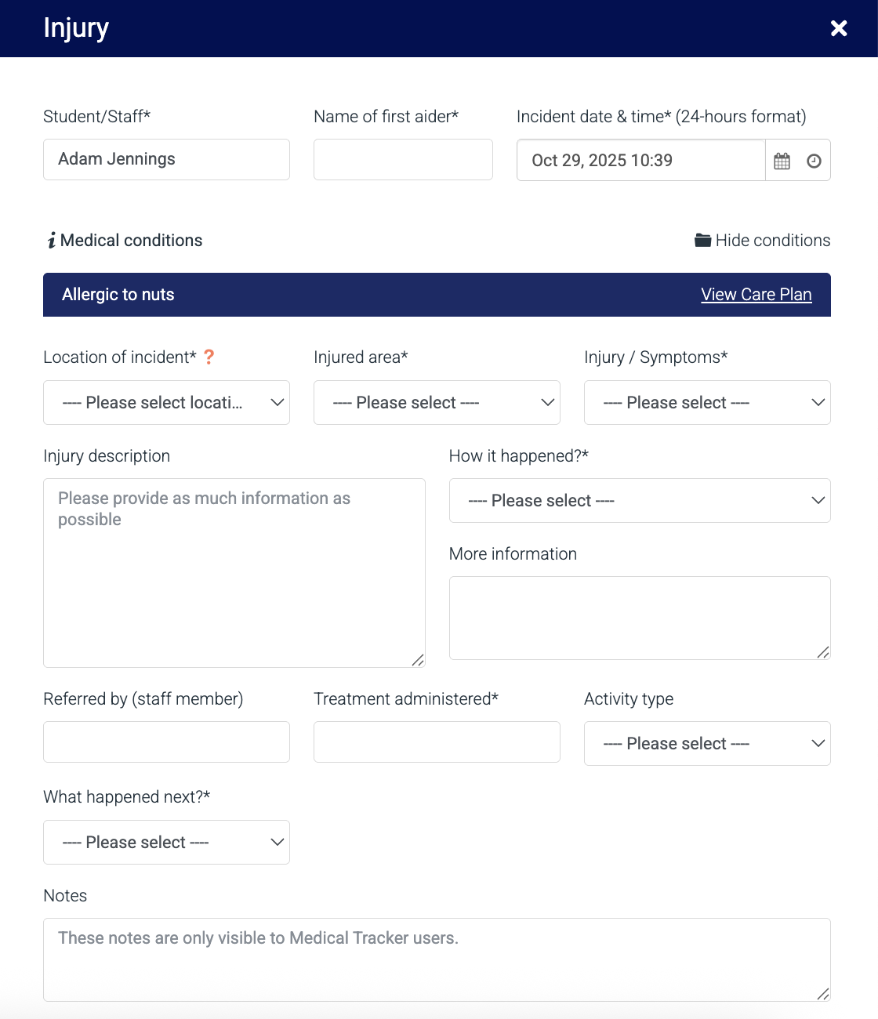The image size is (878, 1019).
Task: Expand the Location of incident dropdown
Action: (x=166, y=403)
